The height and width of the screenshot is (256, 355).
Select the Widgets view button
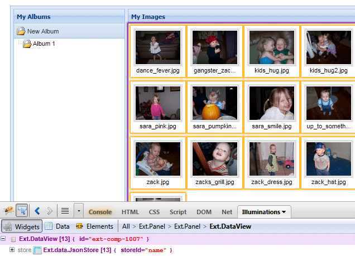[x=22, y=226]
